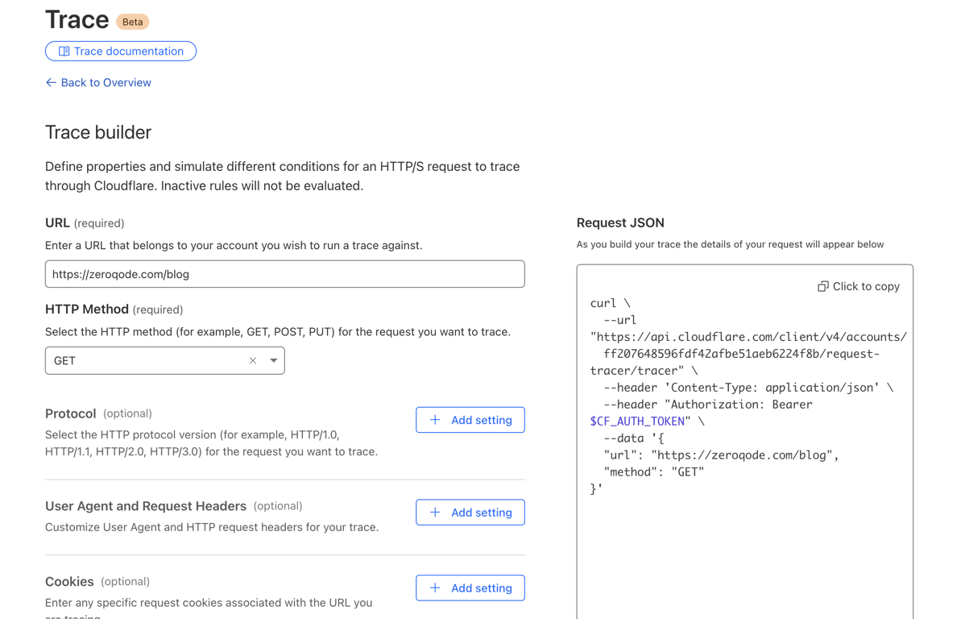Click the $CF_AUTH_TOKEN variable in the curl command

640,422
